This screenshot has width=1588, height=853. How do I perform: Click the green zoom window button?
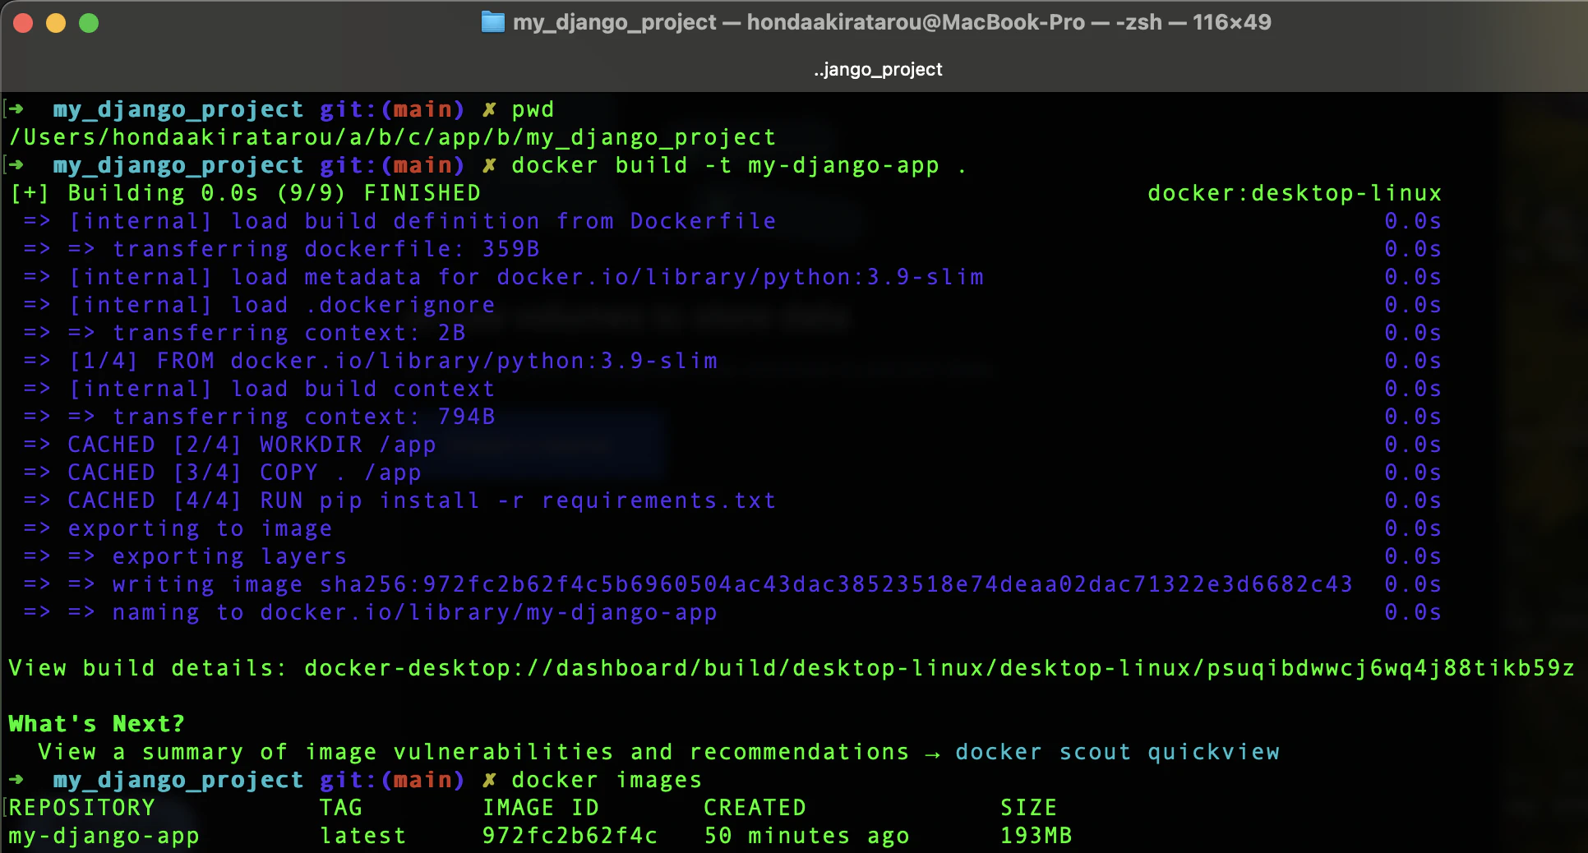(89, 23)
